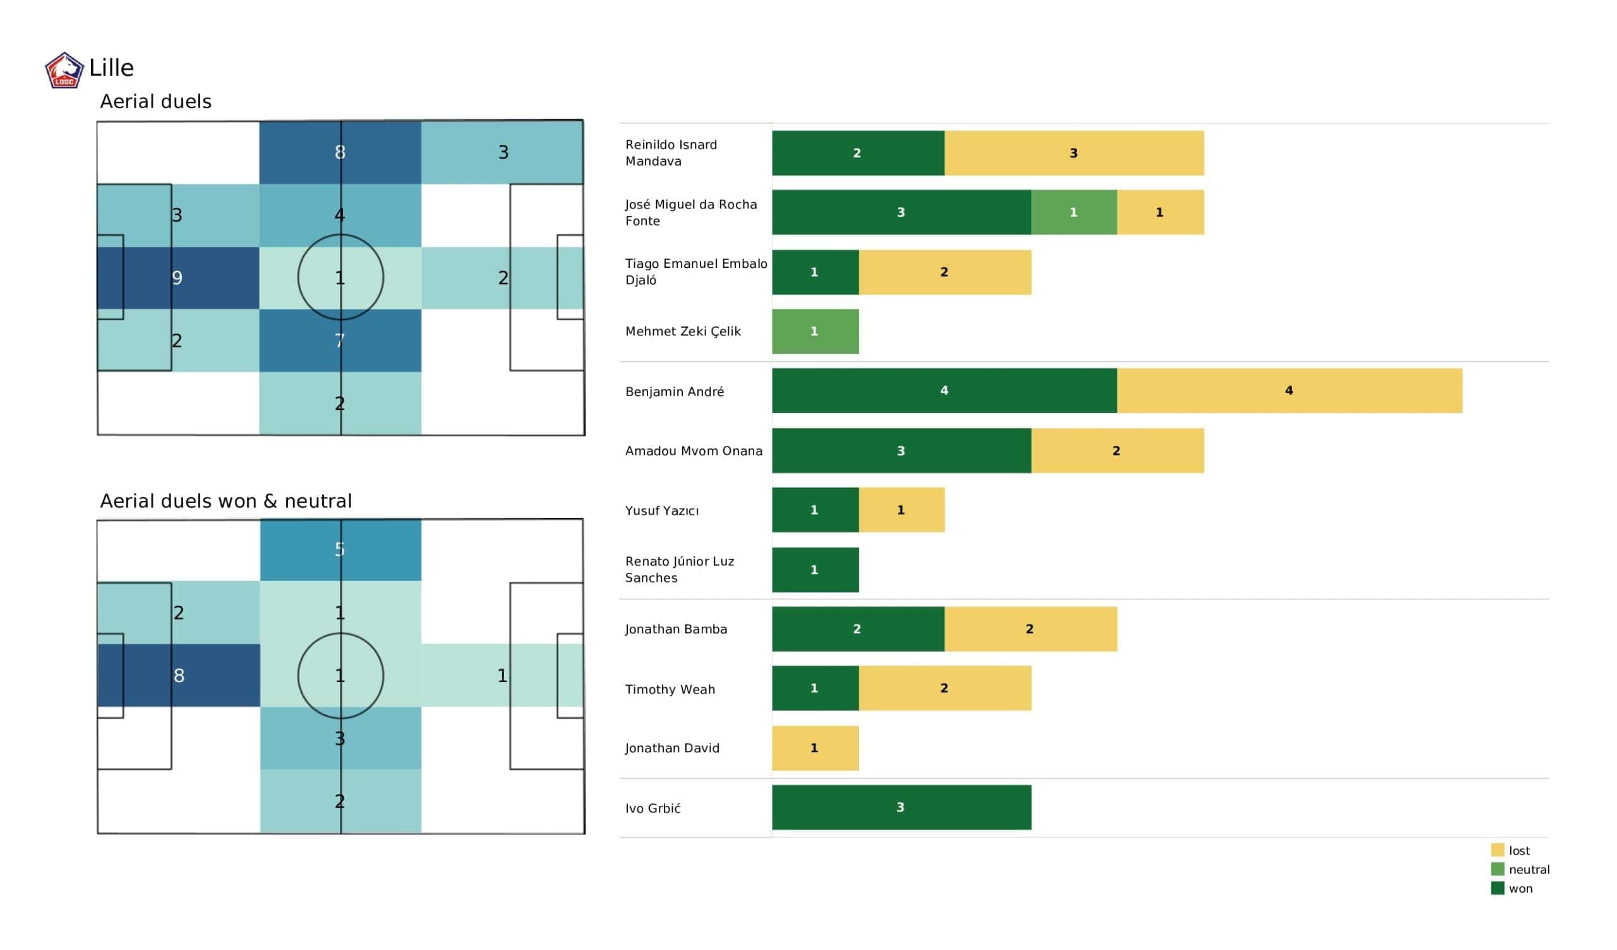Image resolution: width=1617 pixels, height=950 pixels.
Task: Click the won-duels zone showing 8
Action: pos(178,675)
